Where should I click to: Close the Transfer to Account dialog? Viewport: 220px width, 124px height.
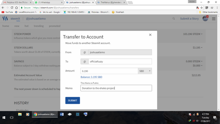[150, 35]
